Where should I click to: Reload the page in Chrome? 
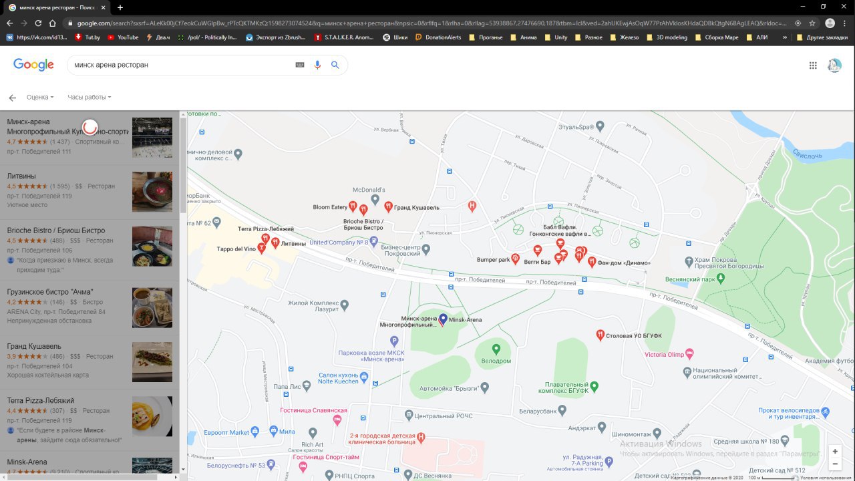(x=38, y=23)
